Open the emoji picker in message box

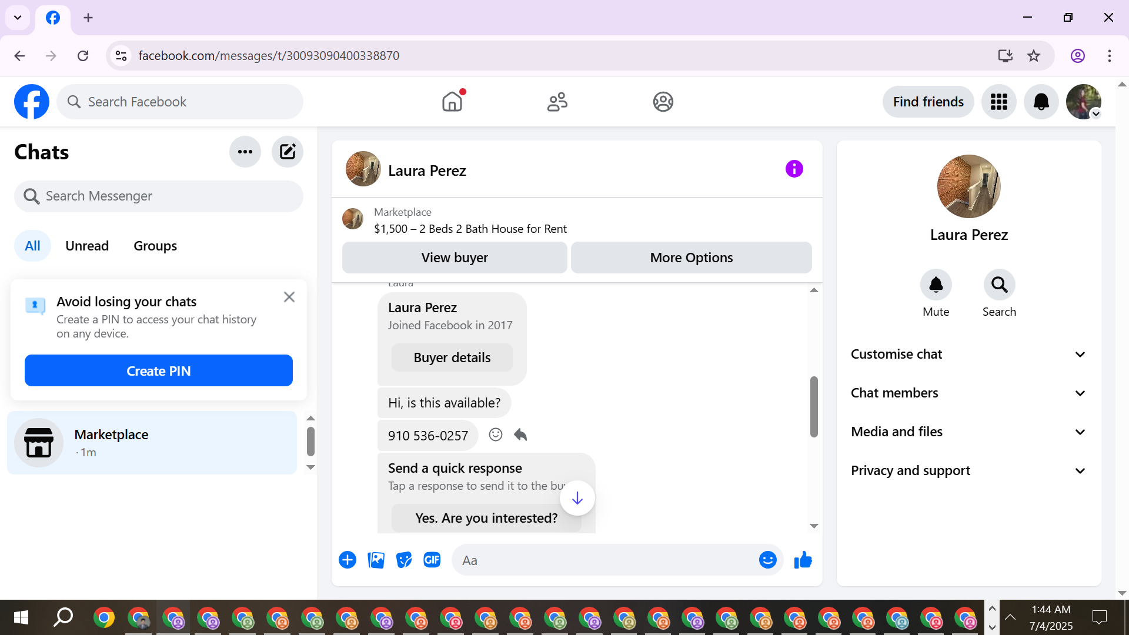click(x=767, y=560)
